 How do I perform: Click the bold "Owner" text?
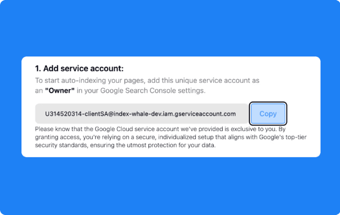pyautogui.click(x=60, y=90)
